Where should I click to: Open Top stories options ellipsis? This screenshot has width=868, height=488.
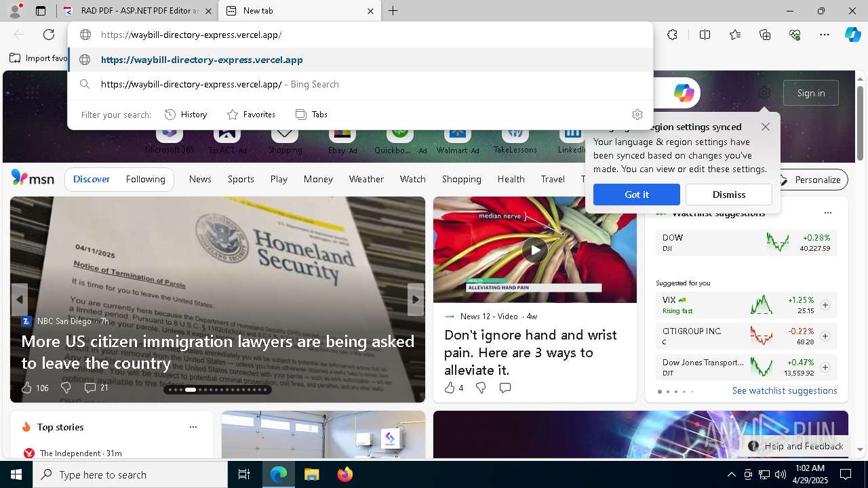click(x=193, y=427)
